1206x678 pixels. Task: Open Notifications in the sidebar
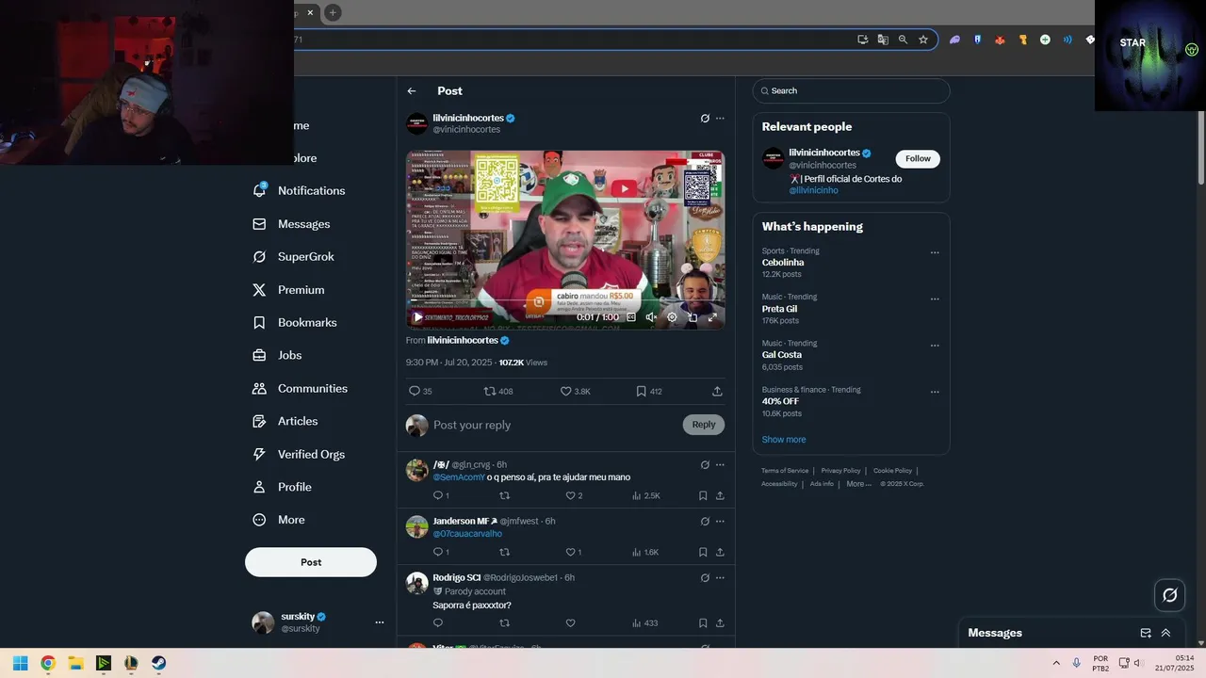[x=300, y=190]
